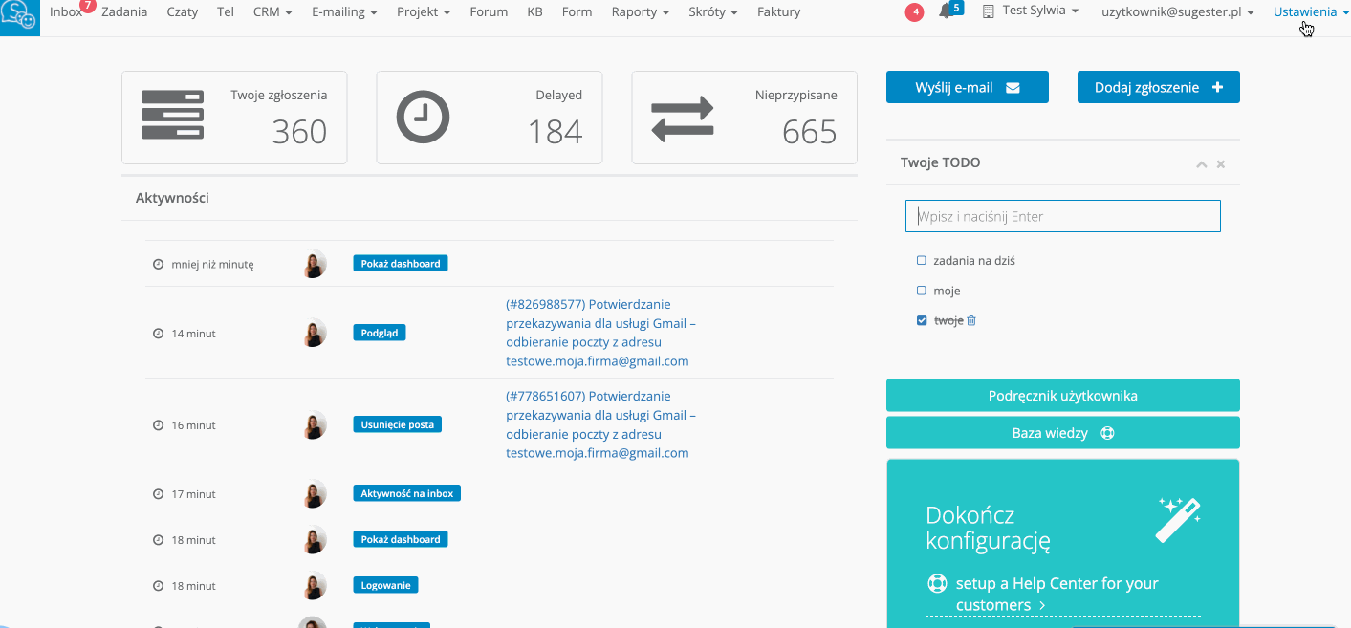The height and width of the screenshot is (628, 1351).
Task: Open the Projekt dropdown menu
Action: pos(424,12)
